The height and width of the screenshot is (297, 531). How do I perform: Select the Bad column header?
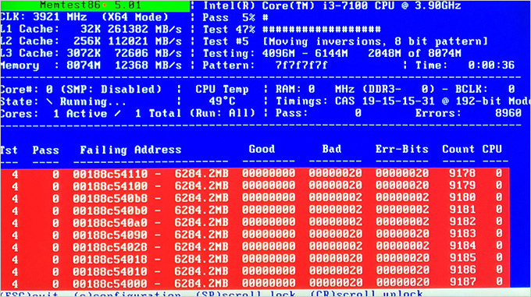(332, 150)
